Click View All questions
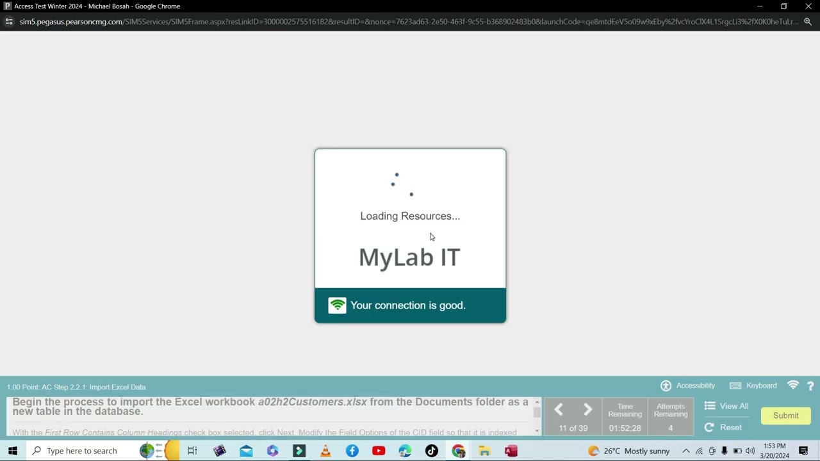 [x=726, y=406]
